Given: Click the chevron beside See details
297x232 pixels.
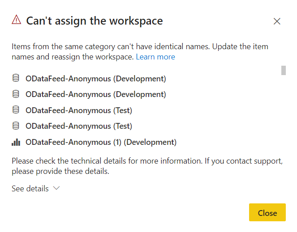Looking at the screenshot, I should tap(56, 188).
